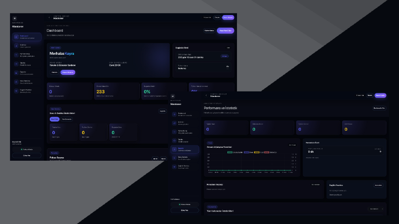Open Takvim item in Performans window sidebar
This screenshot has width=399, height=224.
click(185, 141)
